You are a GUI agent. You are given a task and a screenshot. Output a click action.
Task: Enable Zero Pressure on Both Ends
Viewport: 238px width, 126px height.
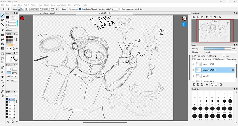(x=120, y=9)
